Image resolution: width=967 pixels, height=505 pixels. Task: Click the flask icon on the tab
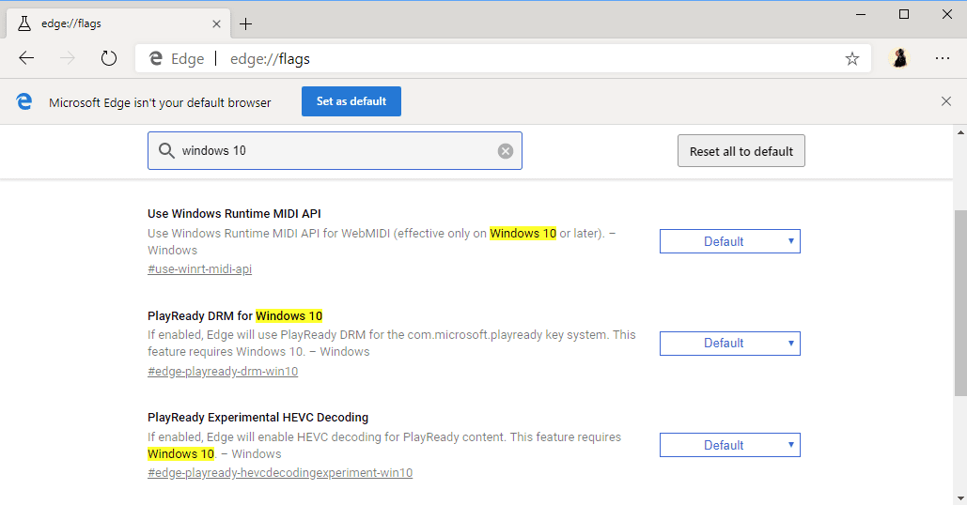tap(24, 23)
